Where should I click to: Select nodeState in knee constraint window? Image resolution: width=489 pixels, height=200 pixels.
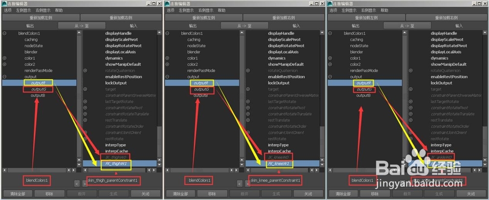click(197, 45)
